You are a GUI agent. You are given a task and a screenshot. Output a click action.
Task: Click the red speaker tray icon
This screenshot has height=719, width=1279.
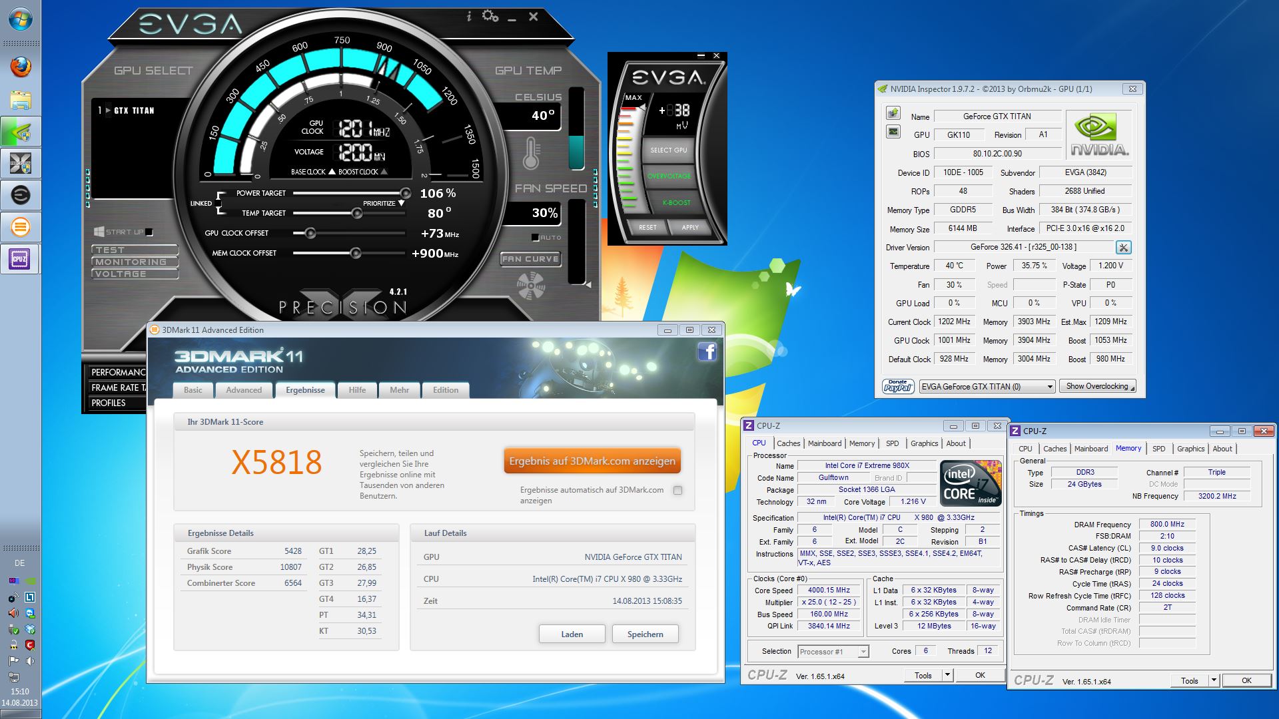(13, 613)
